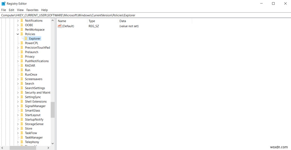Select the TaskManager key
This screenshot has height=150, width=291.
[x=34, y=138]
